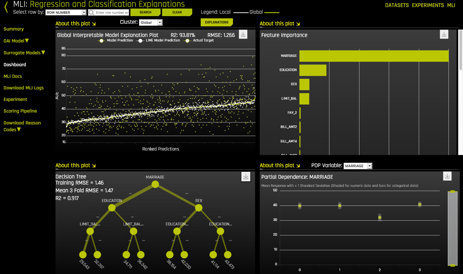The image size is (463, 274).
Task: Click the SEX bar in Feature Importance
Action: pyautogui.click(x=304, y=84)
